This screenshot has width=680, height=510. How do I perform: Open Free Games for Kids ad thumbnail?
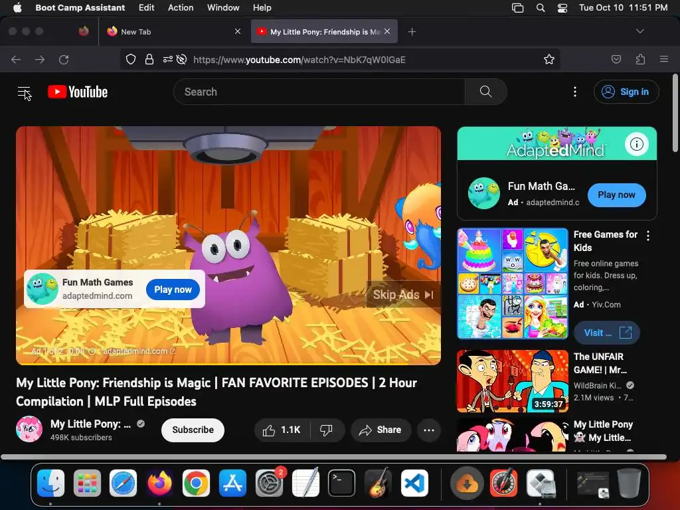pyautogui.click(x=513, y=283)
